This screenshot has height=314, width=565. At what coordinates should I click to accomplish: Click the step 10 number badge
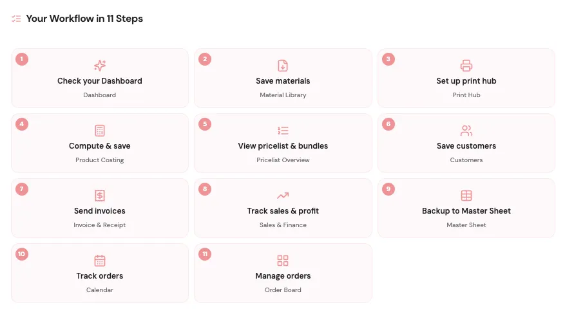22,254
